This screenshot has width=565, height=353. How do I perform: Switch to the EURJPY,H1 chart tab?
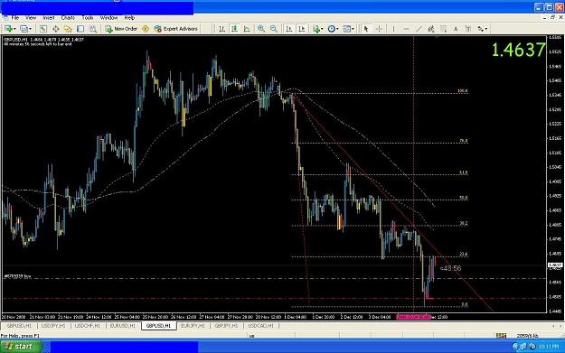(x=193, y=326)
